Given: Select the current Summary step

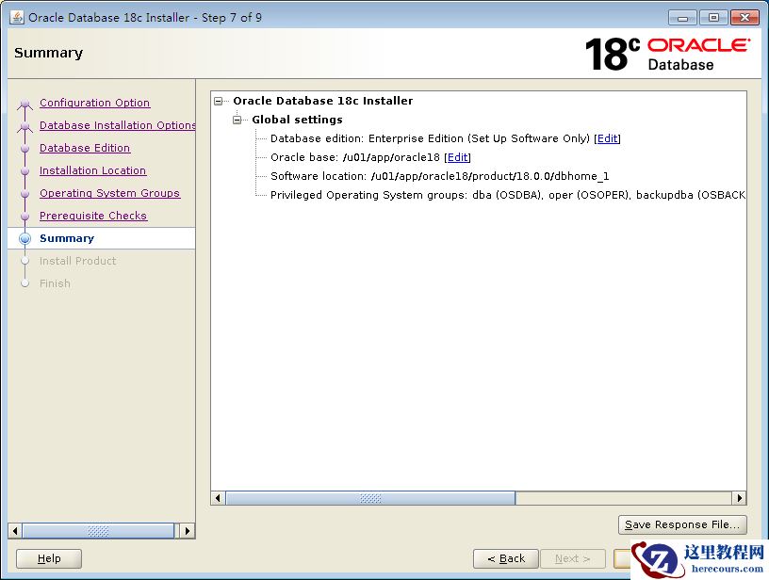Looking at the screenshot, I should click(x=67, y=238).
